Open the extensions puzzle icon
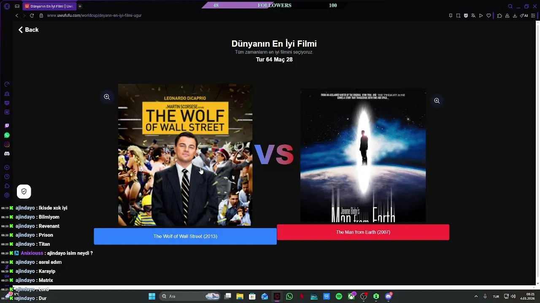The image size is (540, 303). click(x=499, y=16)
